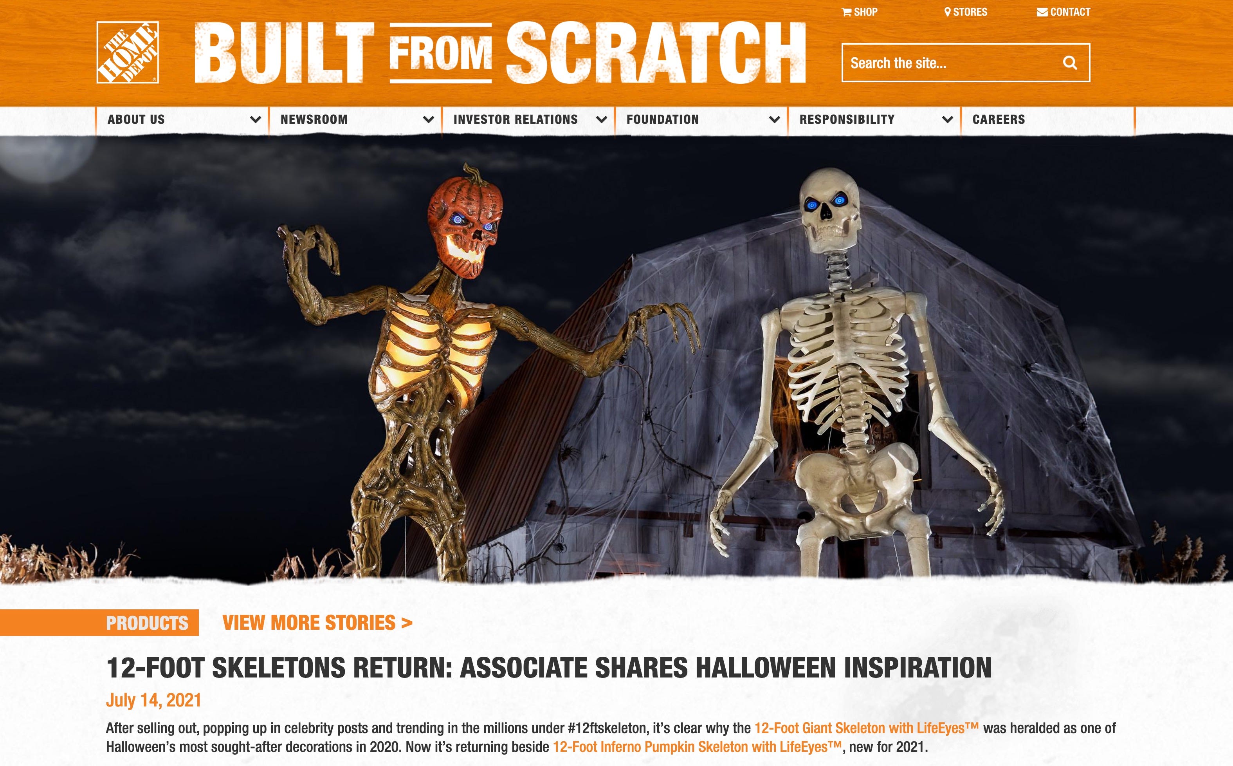Expand the Responsibility menu chevron
1233x766 pixels.
(x=947, y=119)
